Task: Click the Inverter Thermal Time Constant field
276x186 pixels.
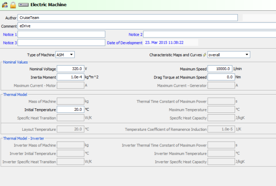Action: click(221, 145)
